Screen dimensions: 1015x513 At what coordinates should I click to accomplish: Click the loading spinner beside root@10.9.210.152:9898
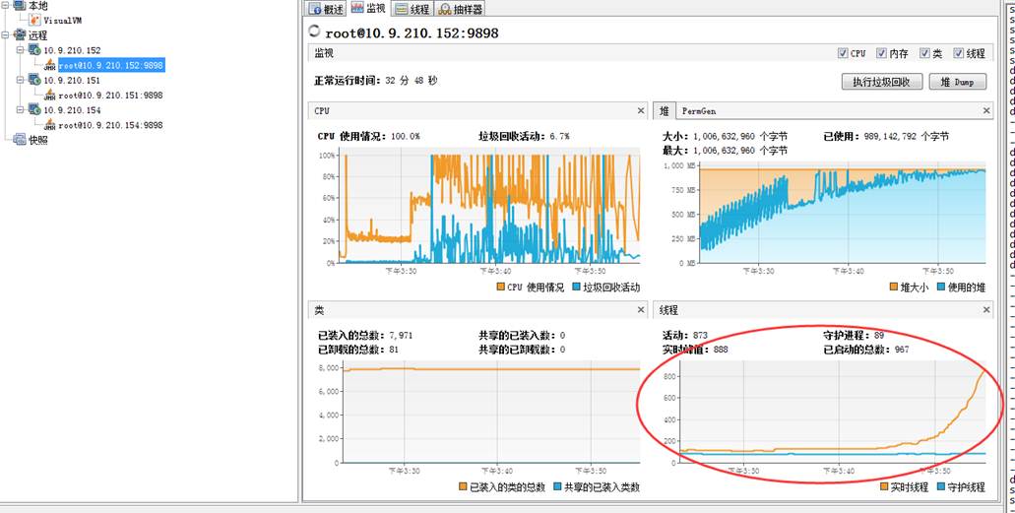click(x=315, y=31)
